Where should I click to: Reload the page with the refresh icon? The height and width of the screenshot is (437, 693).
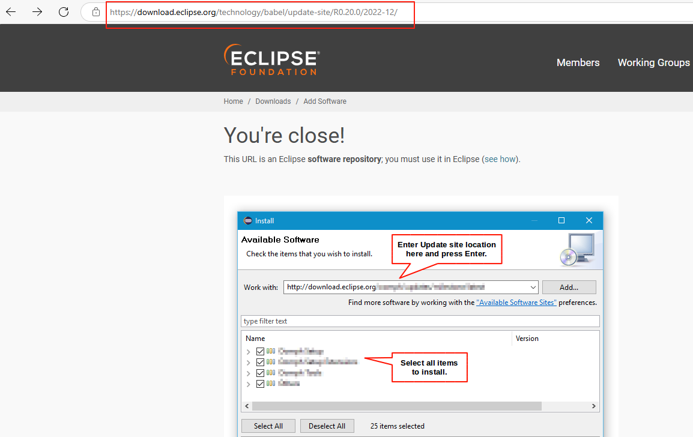63,11
